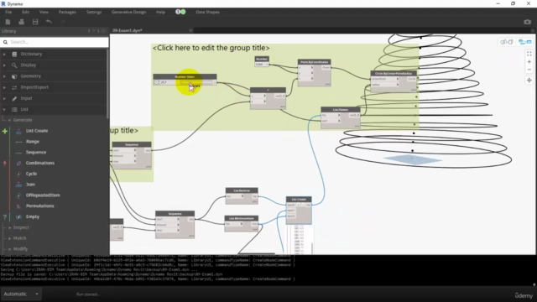The height and width of the screenshot is (302, 537).
Task: Click the Zoom to Fit icon
Action: click(529, 54)
